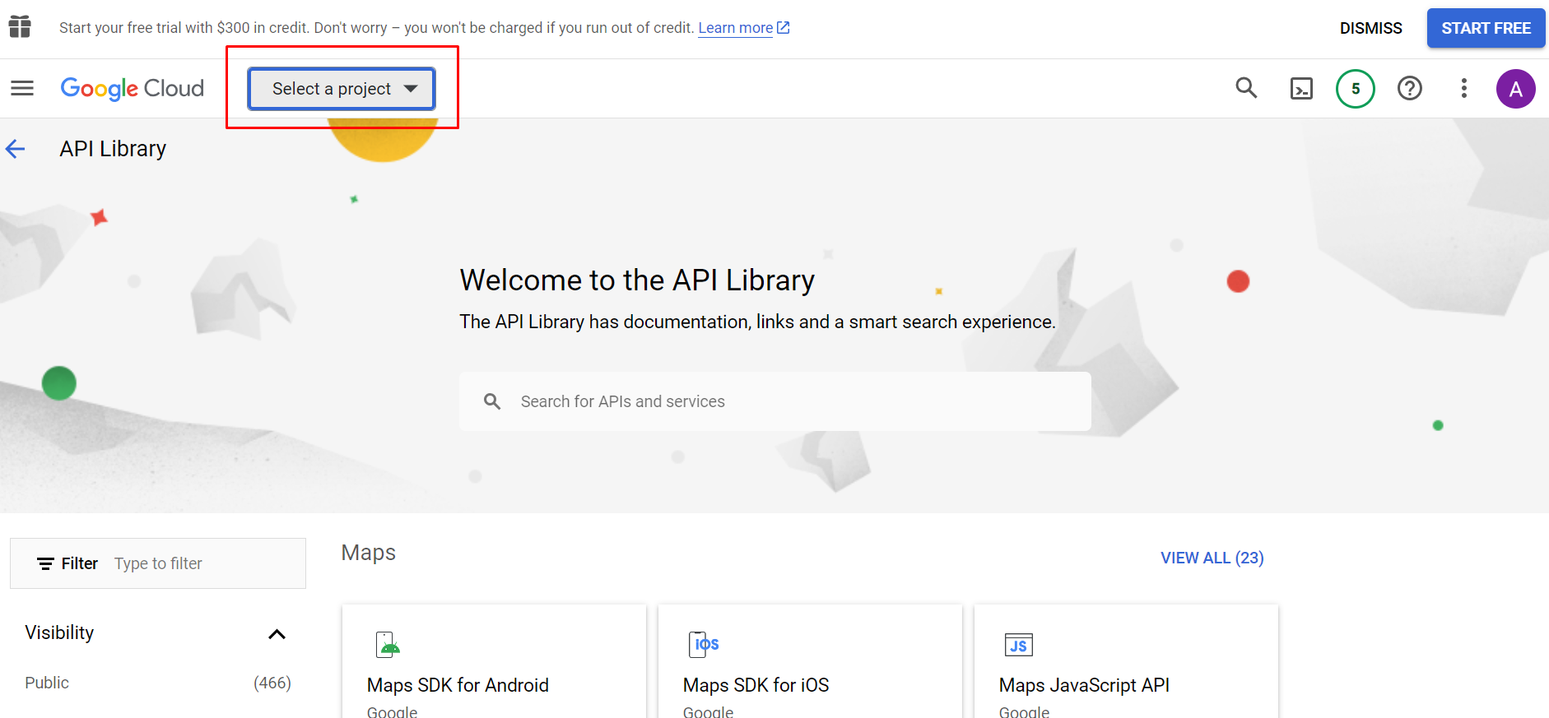Click the gift icon in trial banner
Screen dimensions: 1549x718
20,27
